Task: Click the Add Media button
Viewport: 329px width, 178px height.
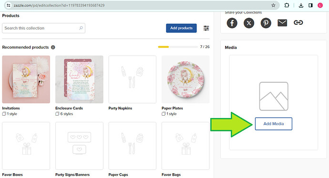Action: click(x=274, y=124)
